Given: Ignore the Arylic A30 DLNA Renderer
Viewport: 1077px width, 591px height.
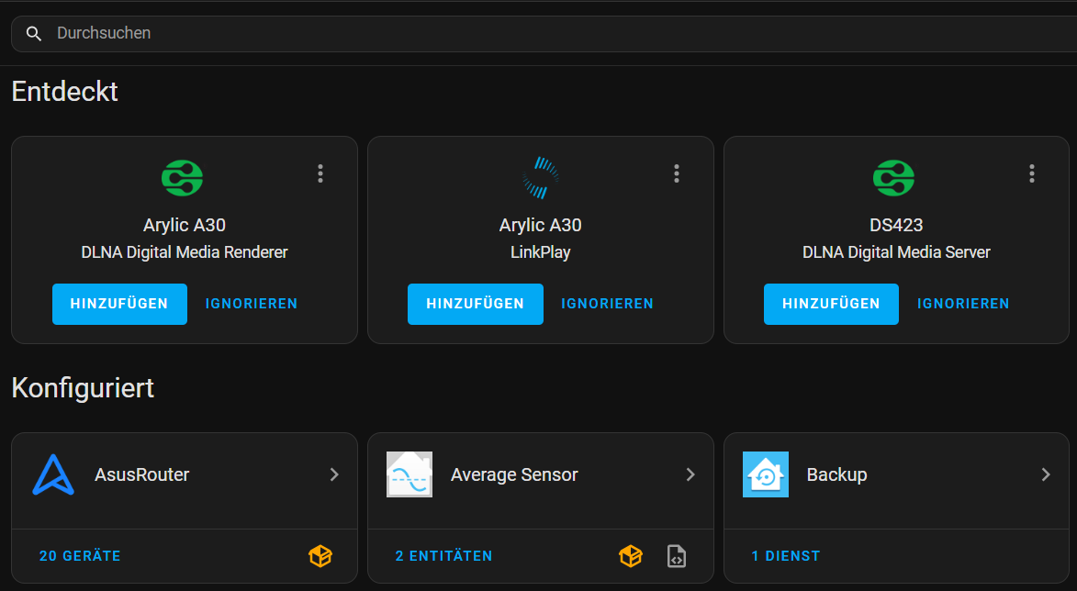Looking at the screenshot, I should click(x=252, y=304).
